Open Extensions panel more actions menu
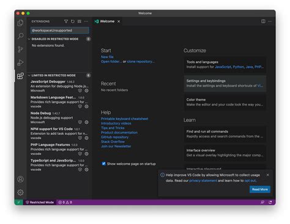The image size is (290, 224). (x=86, y=21)
